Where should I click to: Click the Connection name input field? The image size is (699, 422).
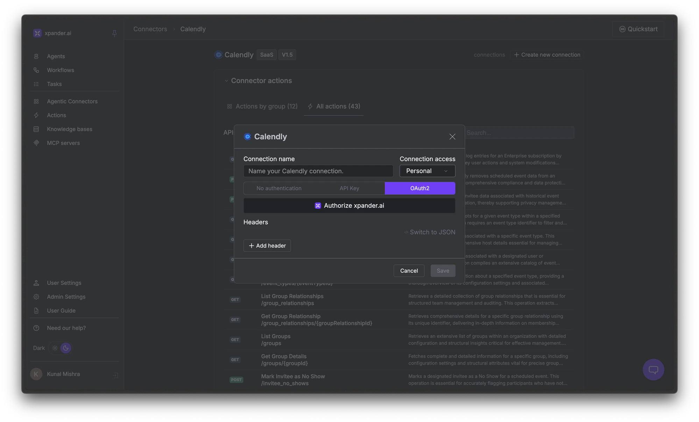318,171
